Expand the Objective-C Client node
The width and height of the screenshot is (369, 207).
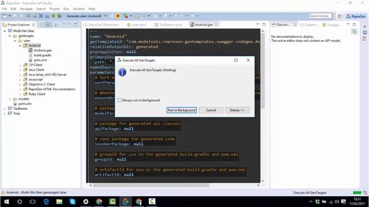tap(20, 85)
